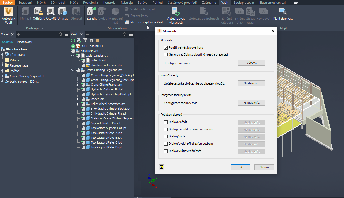This screenshot has width=344, height=198.
Task: Click the BOM_Test.ipj project icon
Action: pyautogui.click(x=78, y=46)
